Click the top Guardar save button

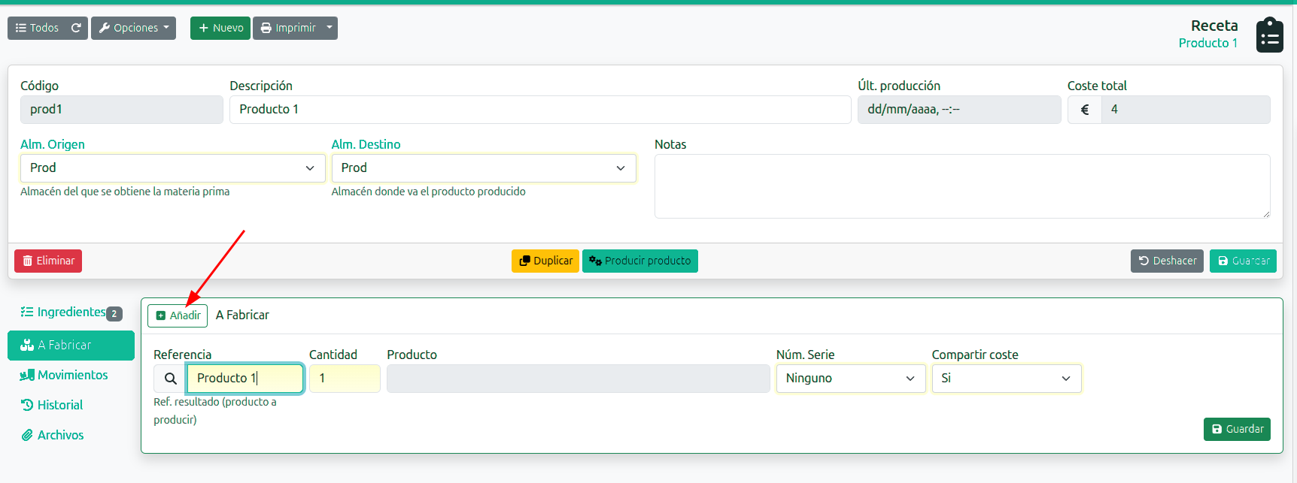tap(1243, 261)
